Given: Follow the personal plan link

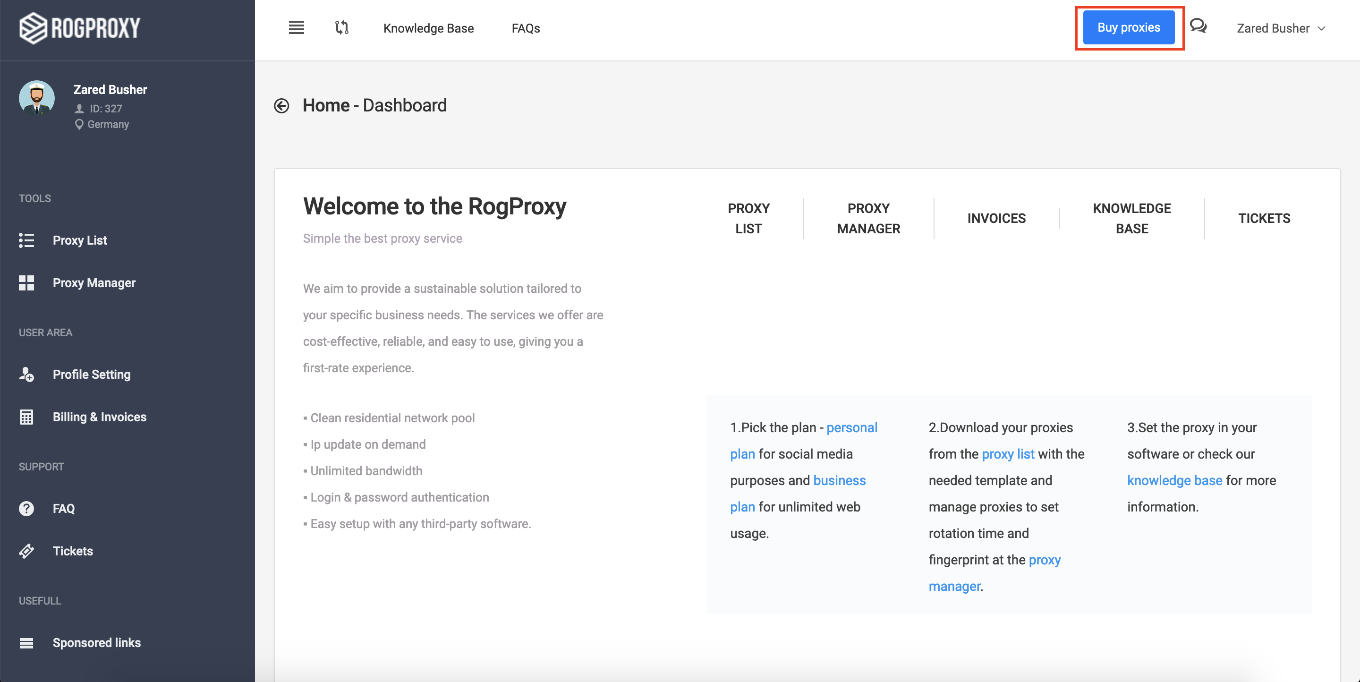Looking at the screenshot, I should 851,427.
